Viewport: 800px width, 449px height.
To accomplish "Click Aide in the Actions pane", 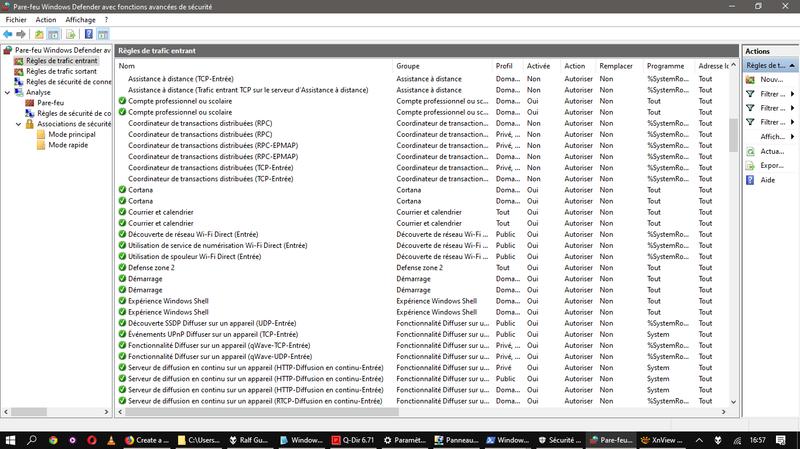I will coord(768,180).
